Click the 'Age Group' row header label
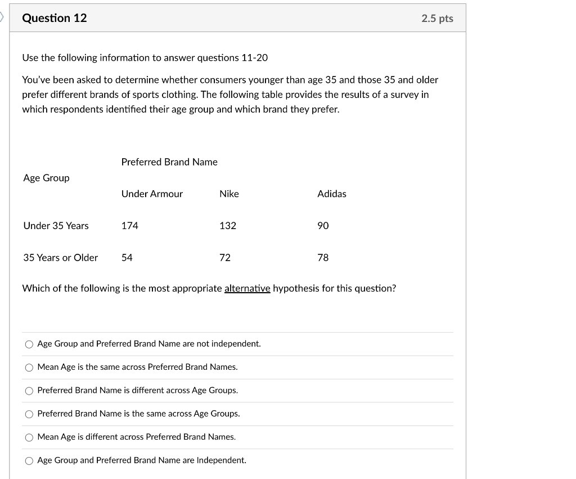576x479 pixels. [x=46, y=178]
